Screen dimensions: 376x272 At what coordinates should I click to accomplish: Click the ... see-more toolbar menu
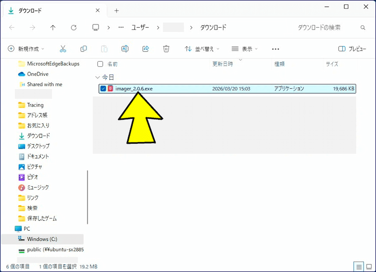tap(275, 48)
